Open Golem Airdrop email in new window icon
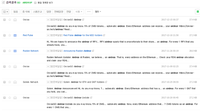200x112 pixels. point(106,82)
